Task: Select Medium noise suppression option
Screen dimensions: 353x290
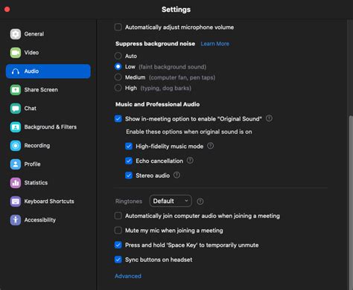Action: click(x=118, y=77)
